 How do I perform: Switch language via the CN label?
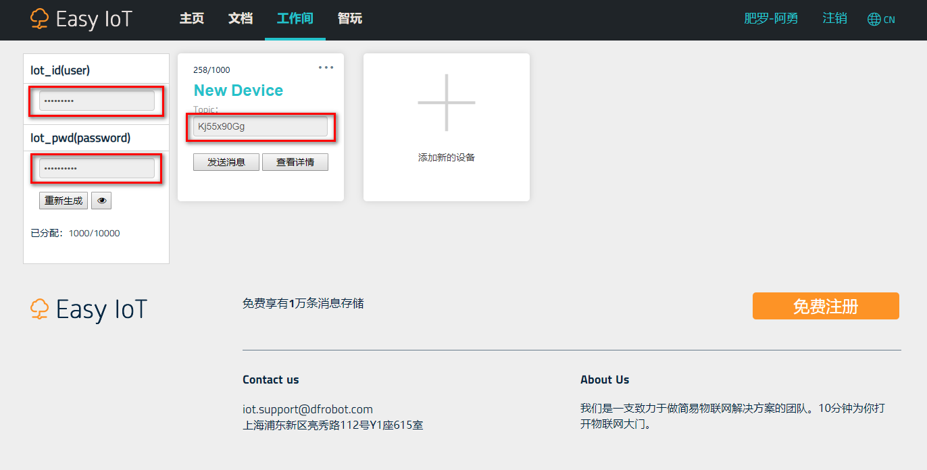point(889,20)
